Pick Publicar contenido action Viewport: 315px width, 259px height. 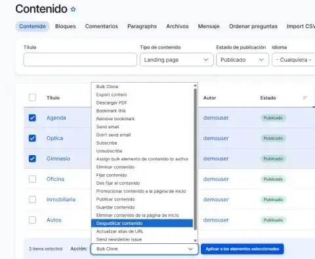coord(142,199)
